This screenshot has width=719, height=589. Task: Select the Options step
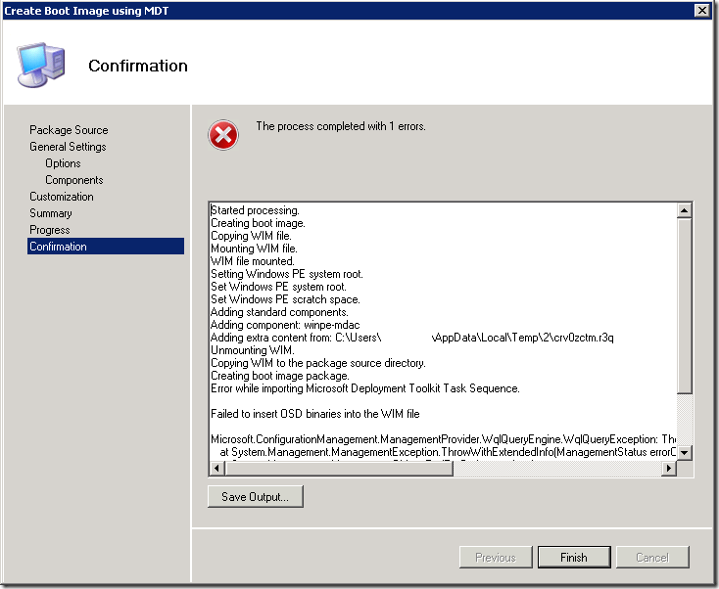63,163
